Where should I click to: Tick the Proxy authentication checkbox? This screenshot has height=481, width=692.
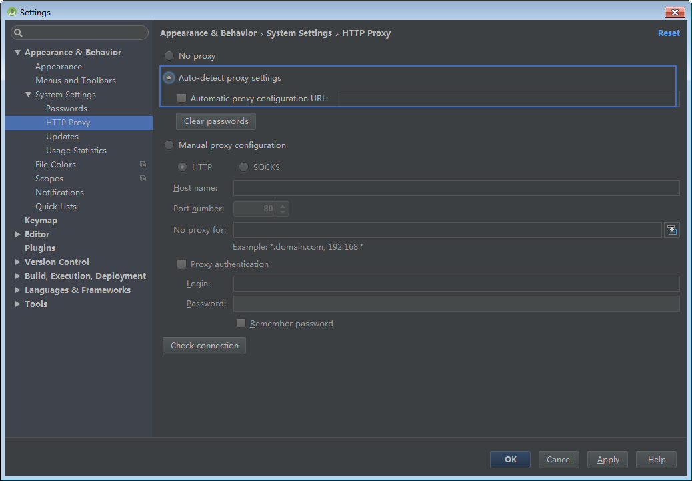[182, 264]
